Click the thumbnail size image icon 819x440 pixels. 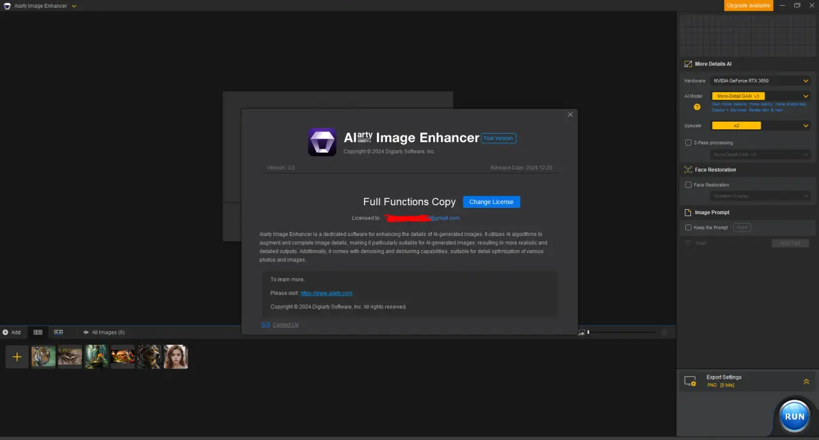pyautogui.click(x=582, y=333)
